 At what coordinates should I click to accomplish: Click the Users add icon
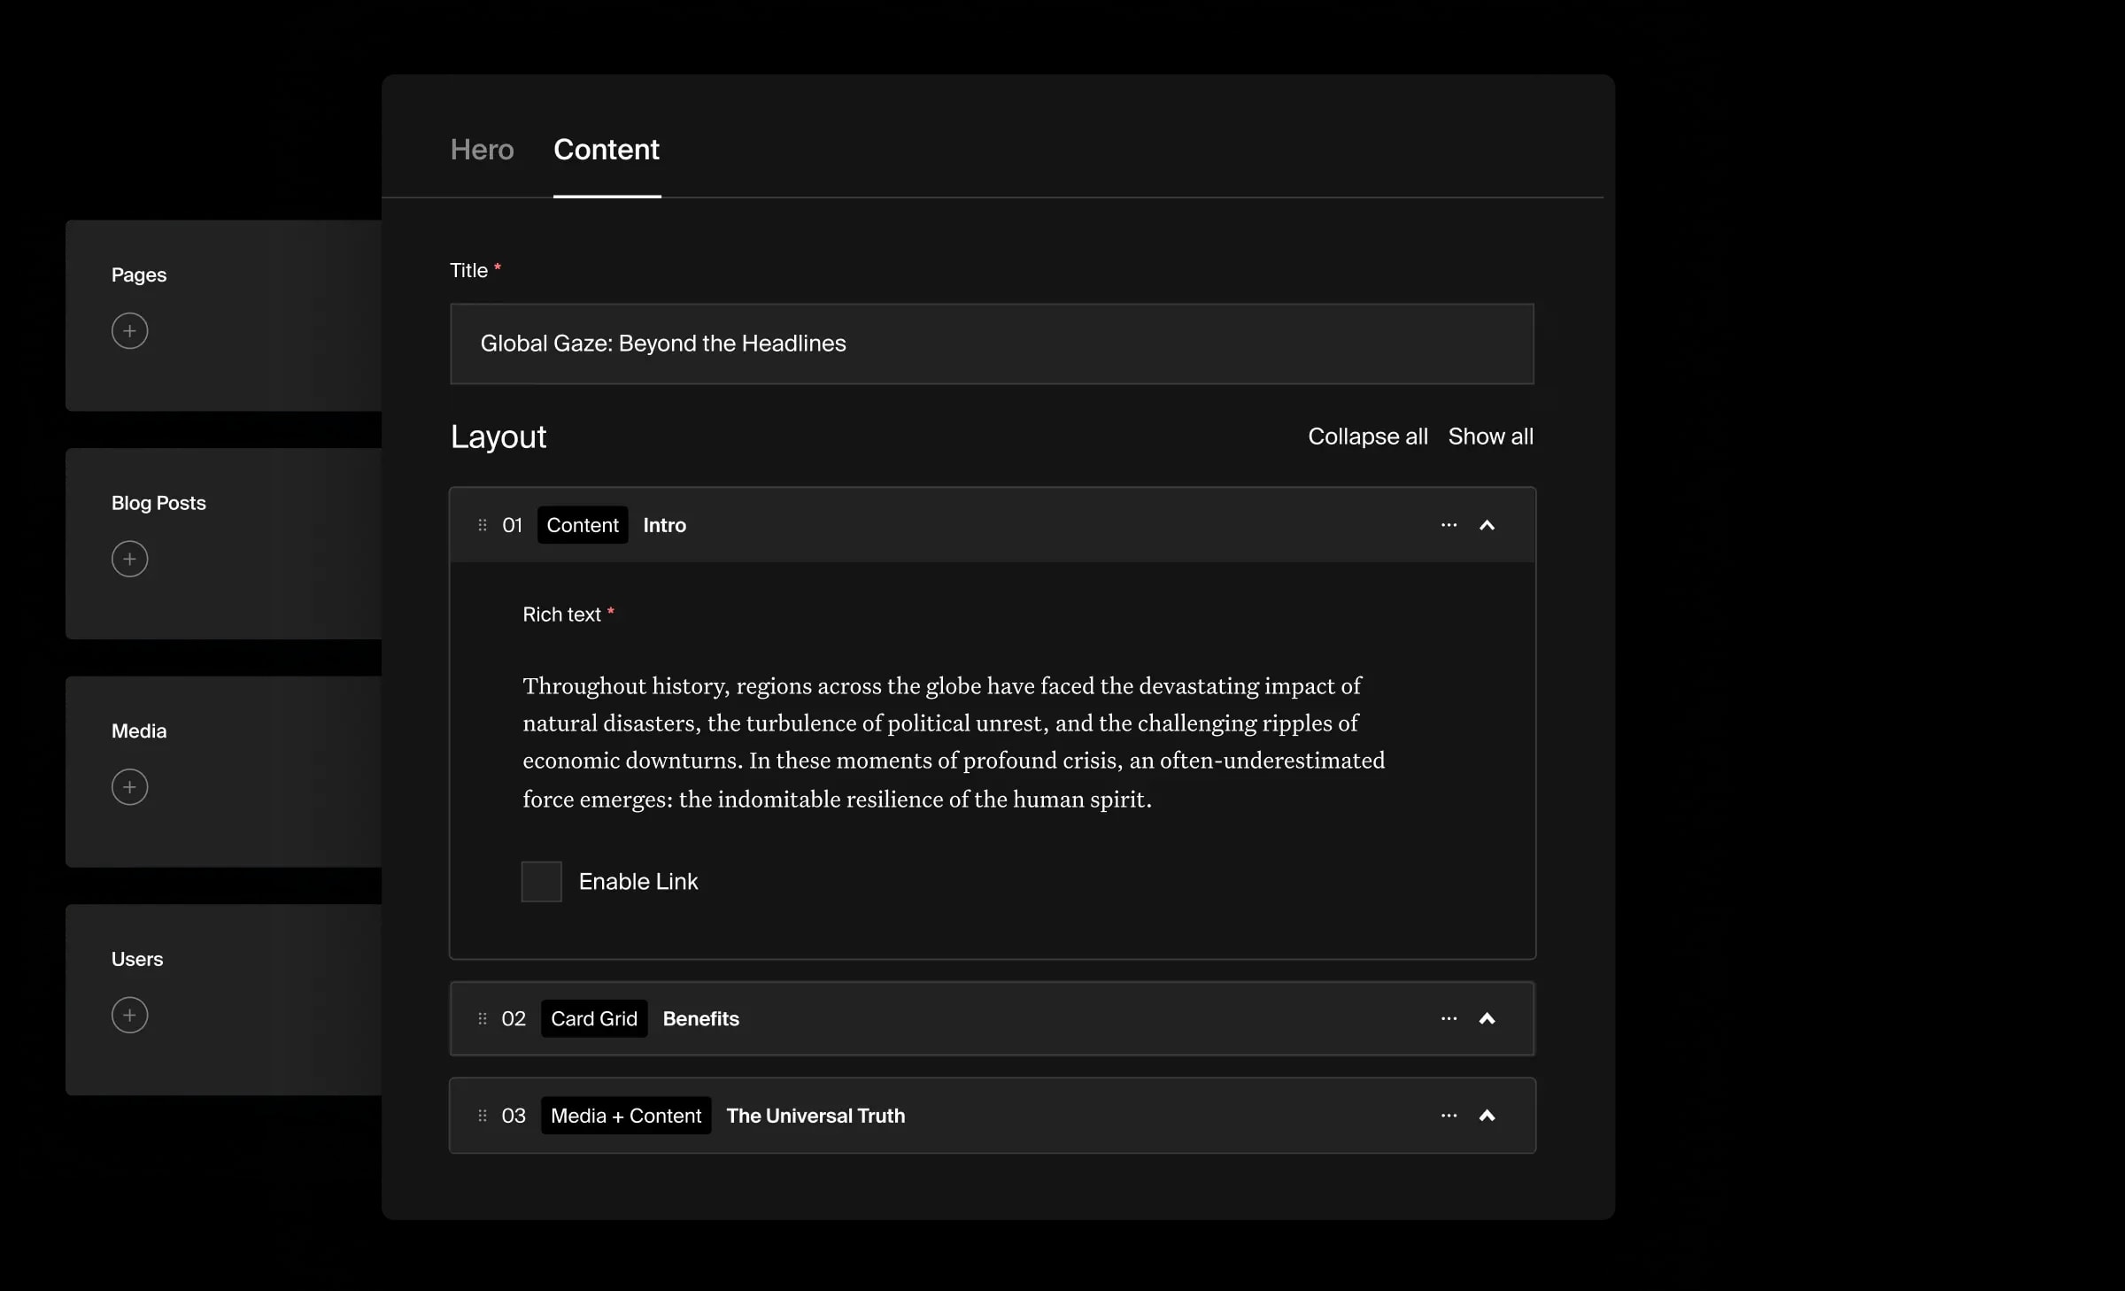129,1015
